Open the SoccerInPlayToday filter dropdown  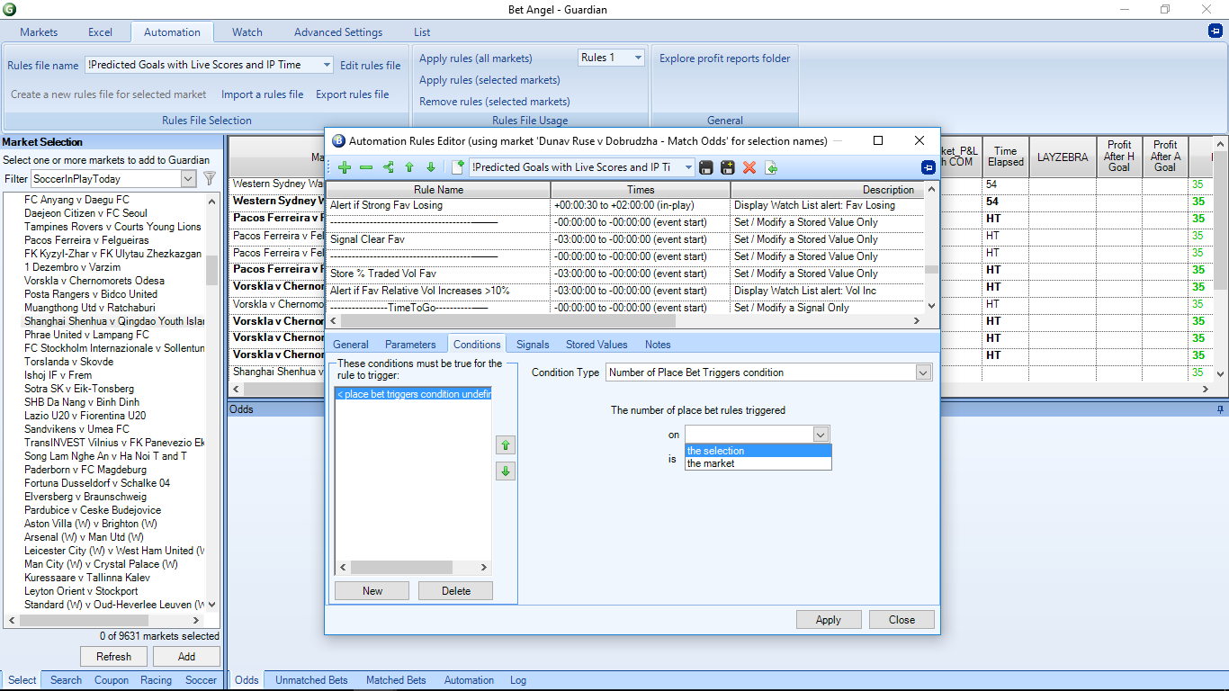pyautogui.click(x=188, y=179)
